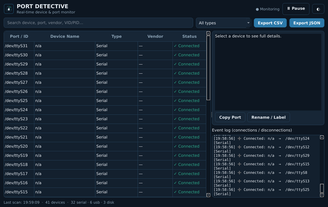The image size is (328, 207).
Task: Click the event log scrollbar thumb
Action: pos(322,188)
